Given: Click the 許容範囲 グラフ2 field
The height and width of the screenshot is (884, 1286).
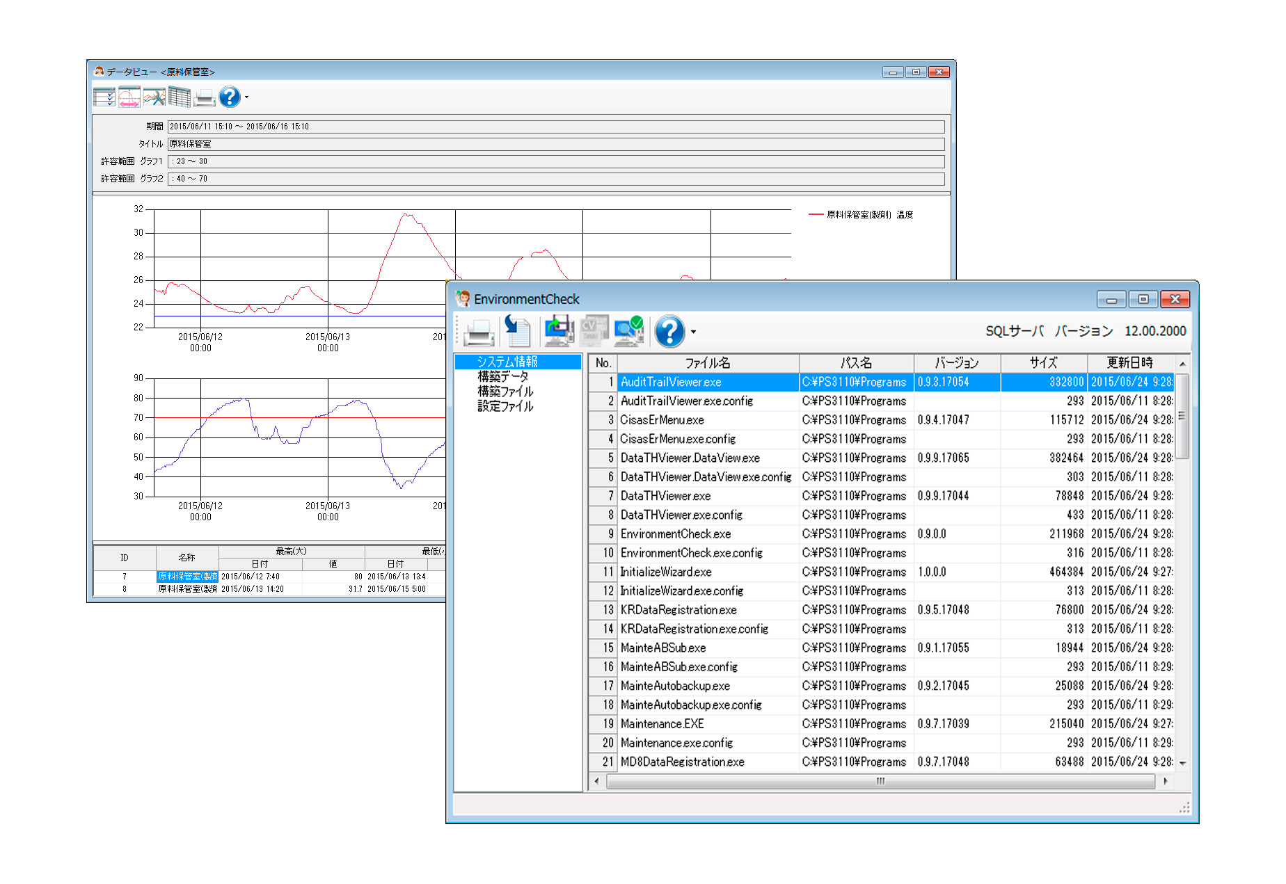Looking at the screenshot, I should pyautogui.click(x=556, y=179).
